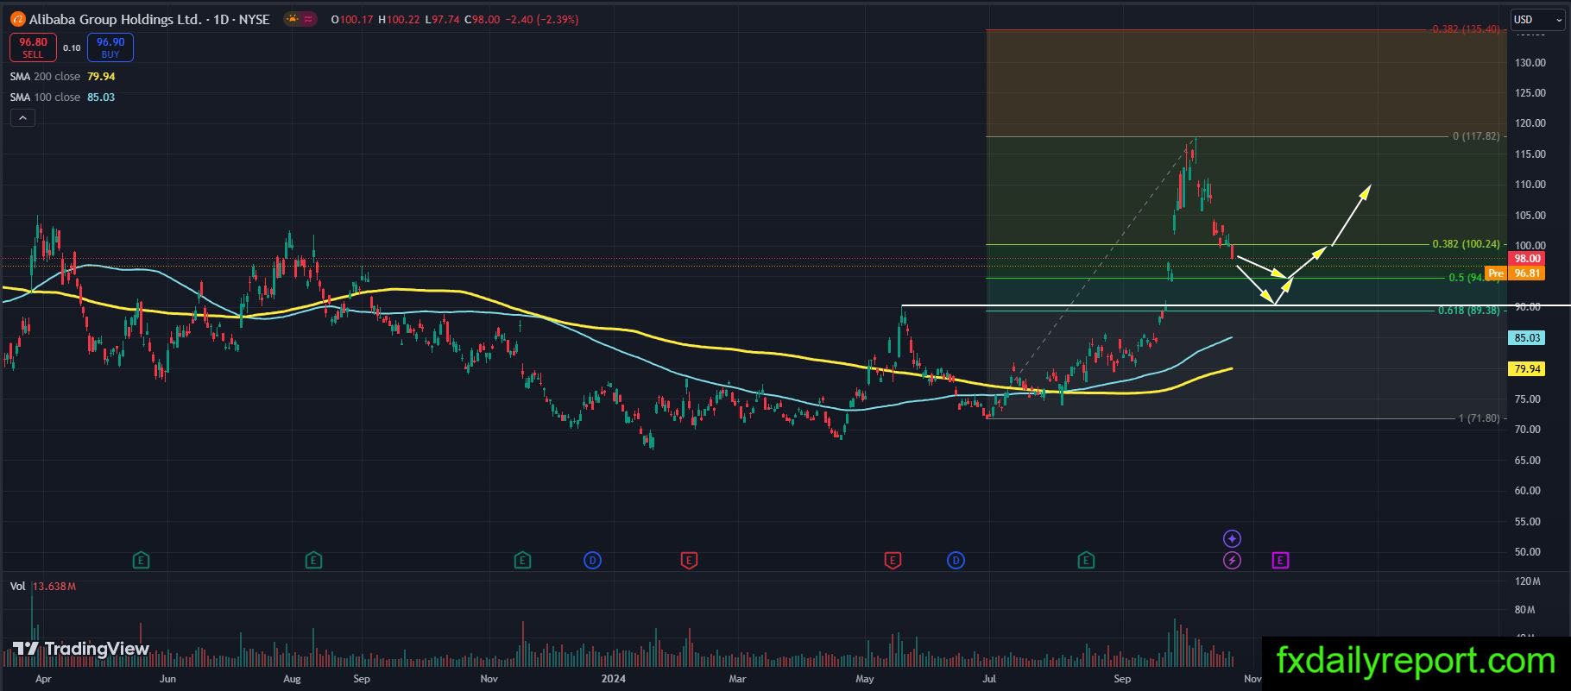Click the TradingView logo

pos(81,649)
